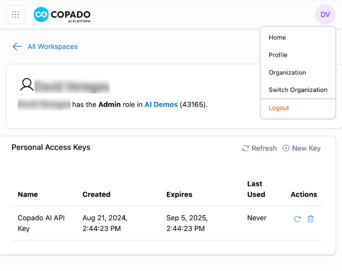Click the Name column header

[28, 194]
